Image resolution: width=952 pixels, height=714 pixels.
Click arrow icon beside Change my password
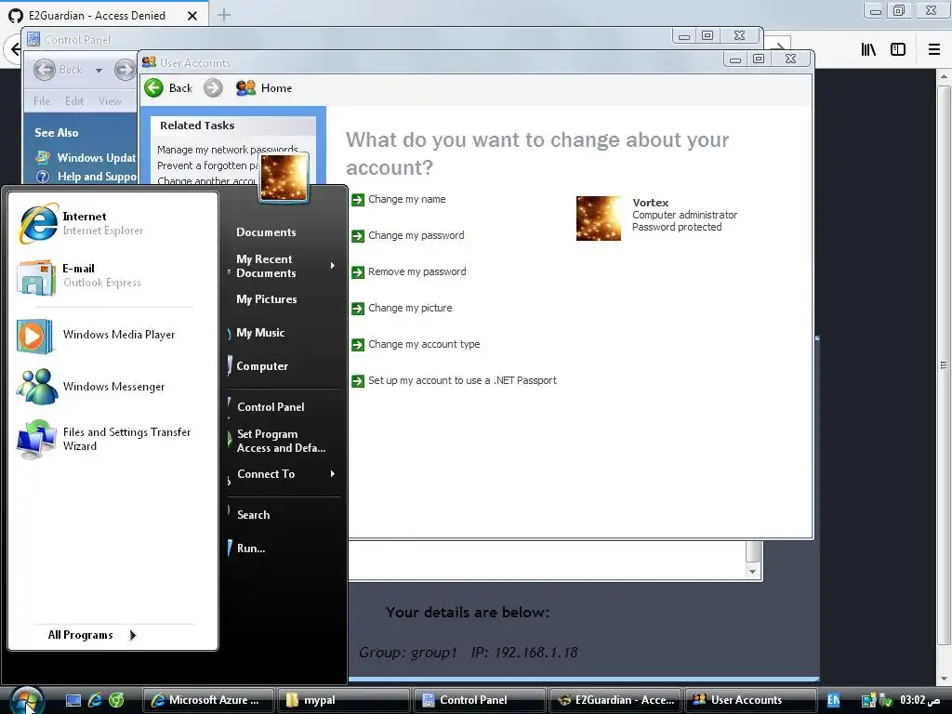(x=358, y=235)
